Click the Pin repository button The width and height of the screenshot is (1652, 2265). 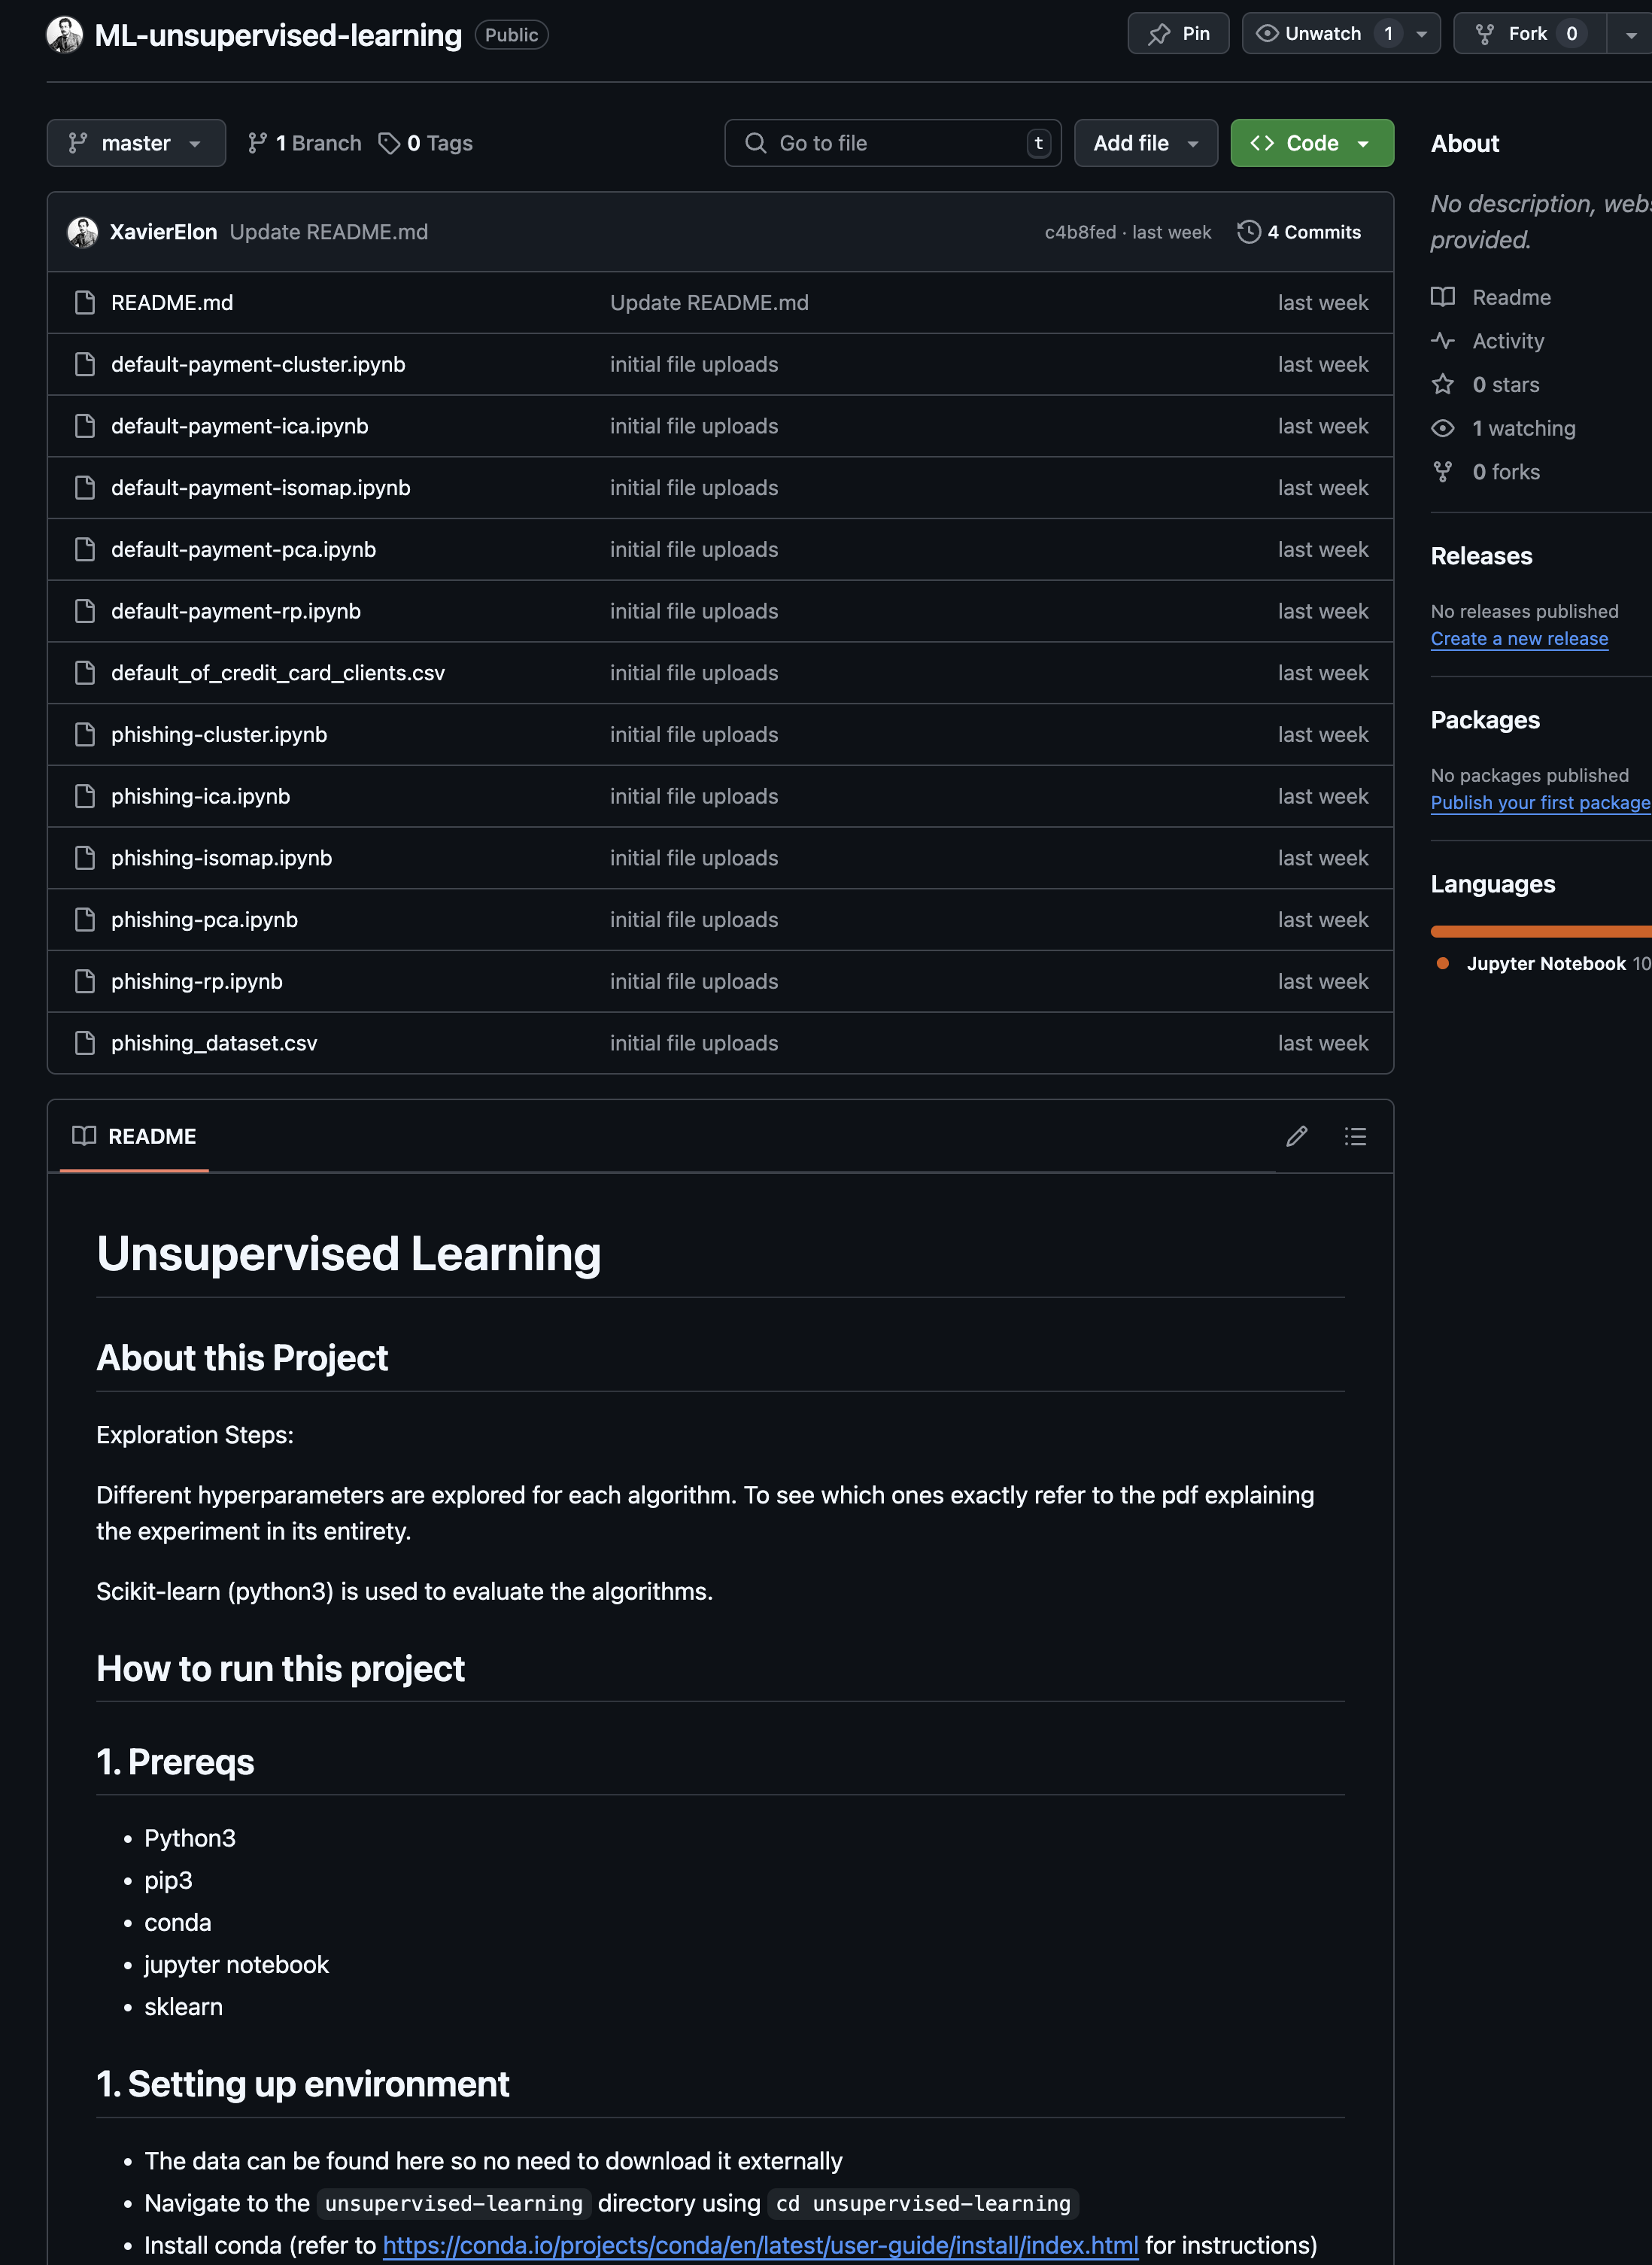(1178, 34)
